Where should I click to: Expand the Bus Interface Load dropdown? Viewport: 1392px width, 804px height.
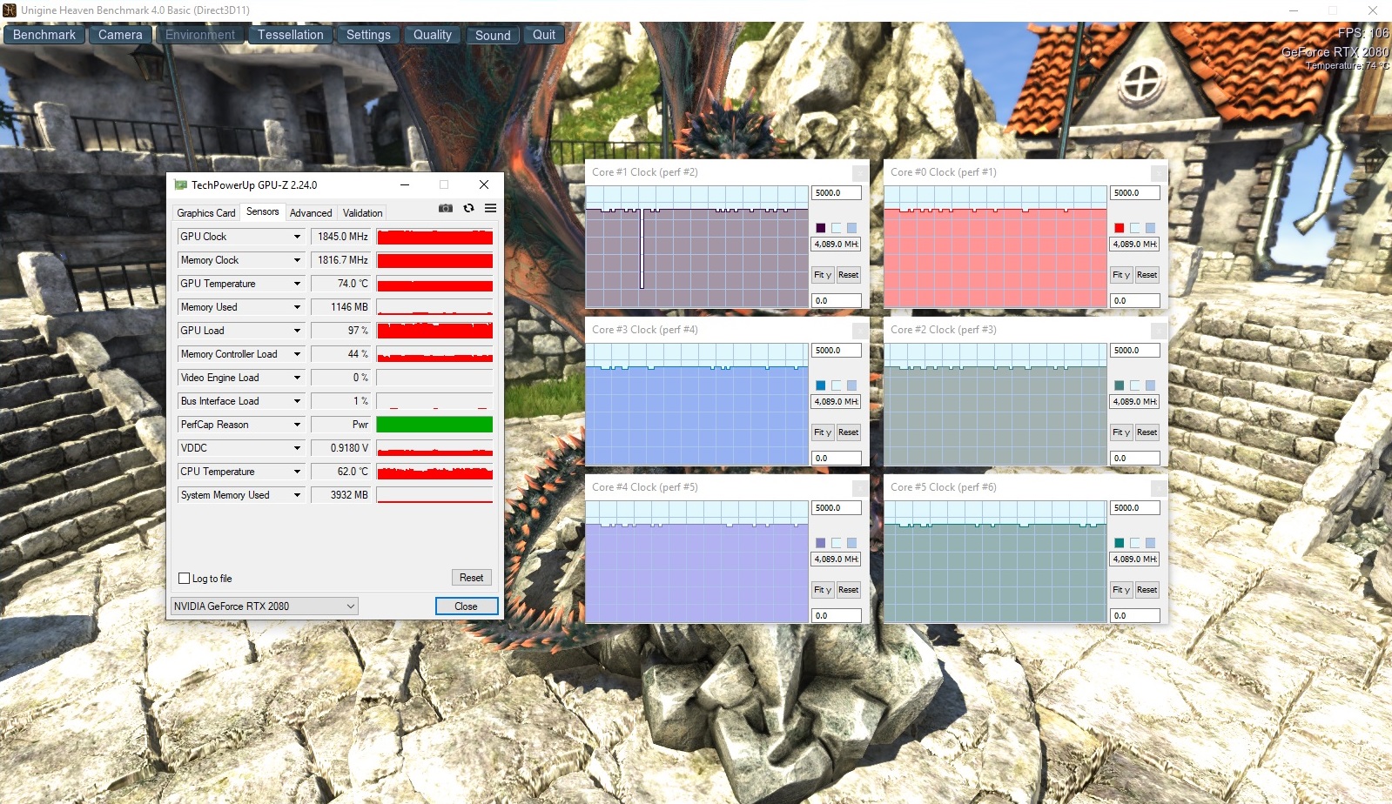[297, 401]
